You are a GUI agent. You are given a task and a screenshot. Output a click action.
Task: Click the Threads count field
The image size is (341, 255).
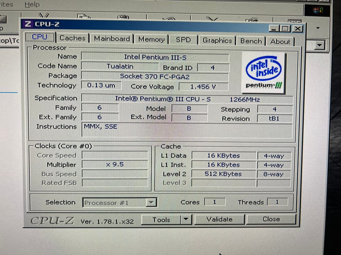(x=277, y=202)
